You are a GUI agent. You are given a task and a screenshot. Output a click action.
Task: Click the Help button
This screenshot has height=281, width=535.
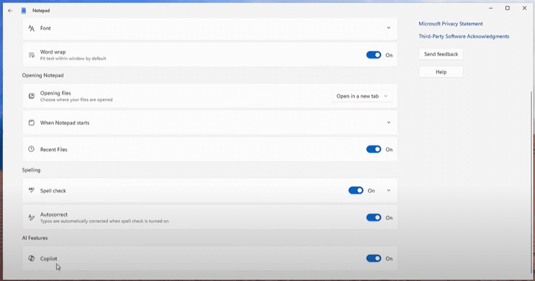click(441, 72)
